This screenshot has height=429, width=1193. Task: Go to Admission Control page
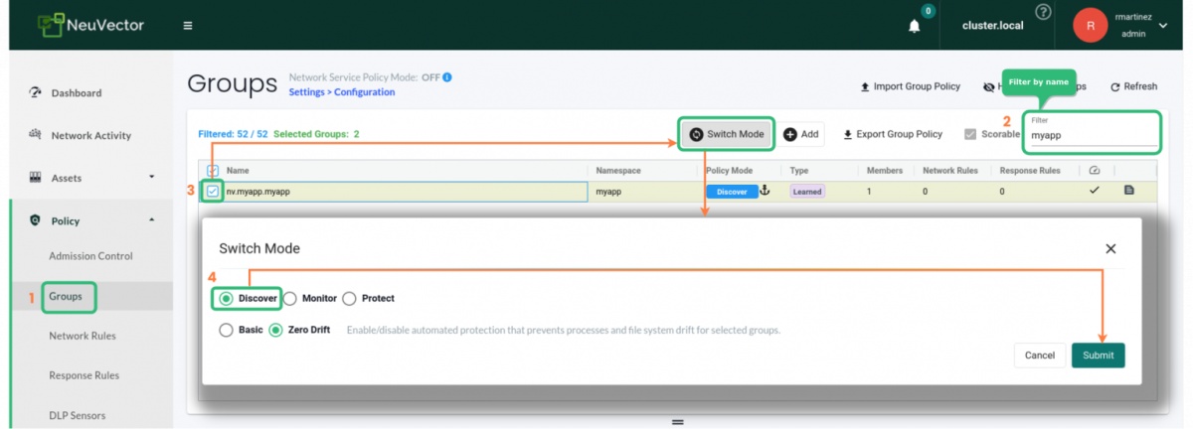point(90,256)
